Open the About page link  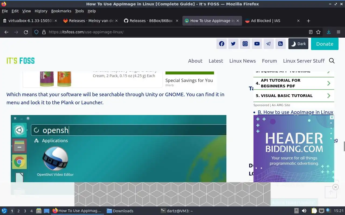pyautogui.click(x=195, y=61)
